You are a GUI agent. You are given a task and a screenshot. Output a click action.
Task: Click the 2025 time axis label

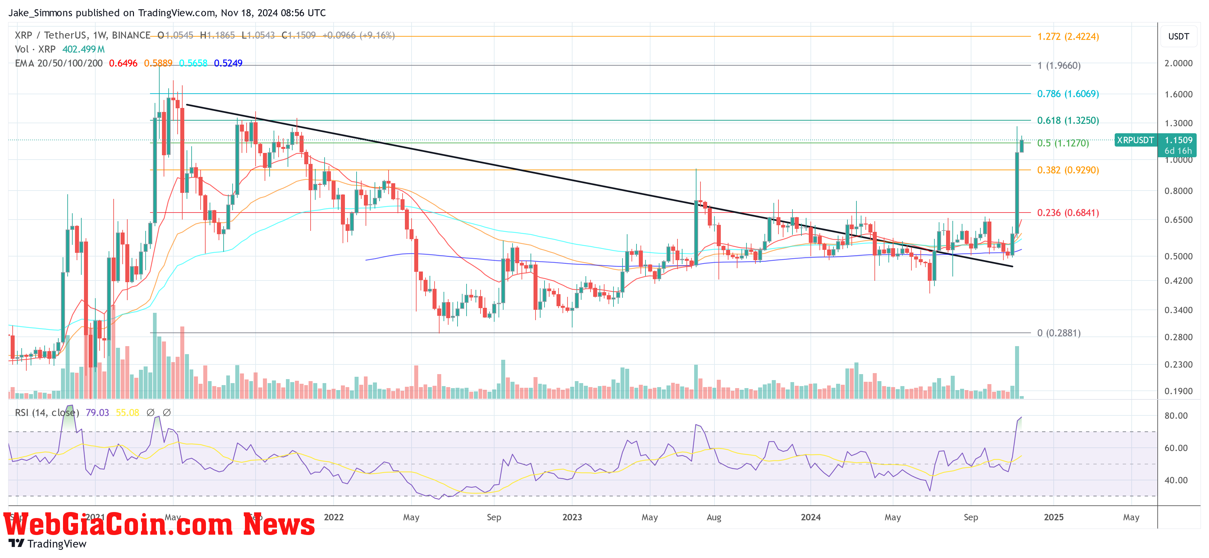pos(1054,517)
